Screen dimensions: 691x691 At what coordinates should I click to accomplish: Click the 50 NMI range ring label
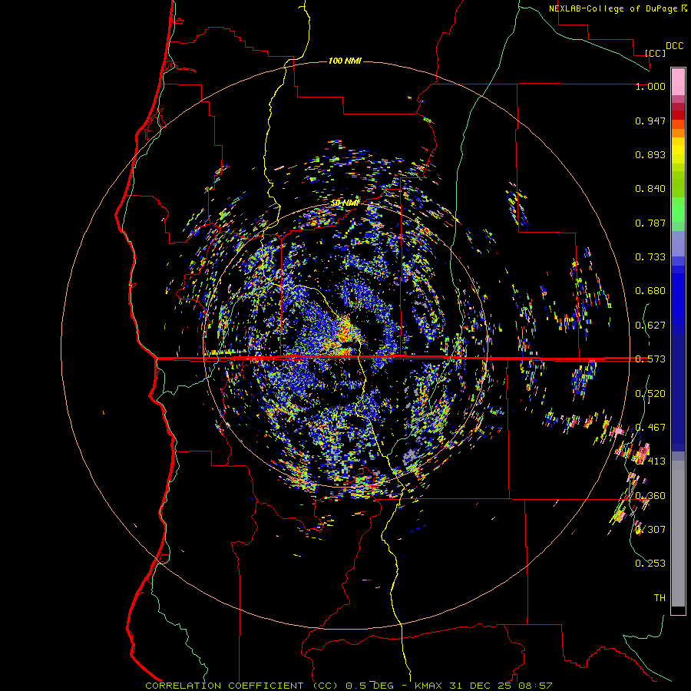(x=345, y=203)
